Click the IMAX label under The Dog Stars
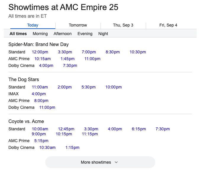 coord(14,94)
